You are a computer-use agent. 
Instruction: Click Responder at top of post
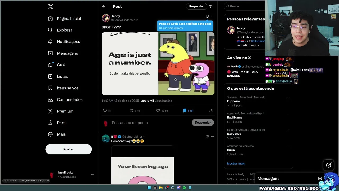pos(197,6)
